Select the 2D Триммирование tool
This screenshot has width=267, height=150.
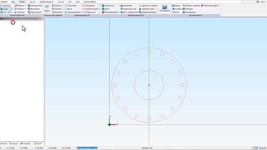tap(72, 12)
